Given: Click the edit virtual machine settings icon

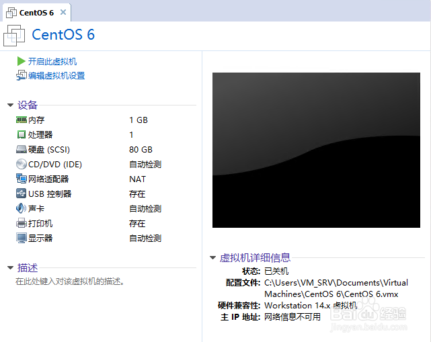Looking at the screenshot, I should tap(22, 75).
